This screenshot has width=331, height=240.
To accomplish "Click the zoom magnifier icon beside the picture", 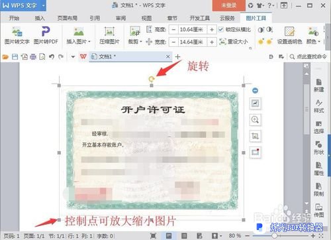I will coord(255,120).
